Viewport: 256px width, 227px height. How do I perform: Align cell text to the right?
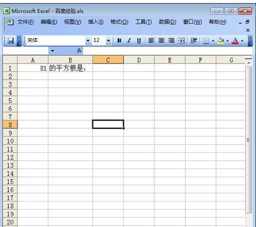click(x=171, y=40)
